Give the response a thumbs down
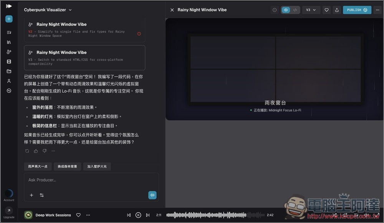384x223 pixels. click(45, 151)
